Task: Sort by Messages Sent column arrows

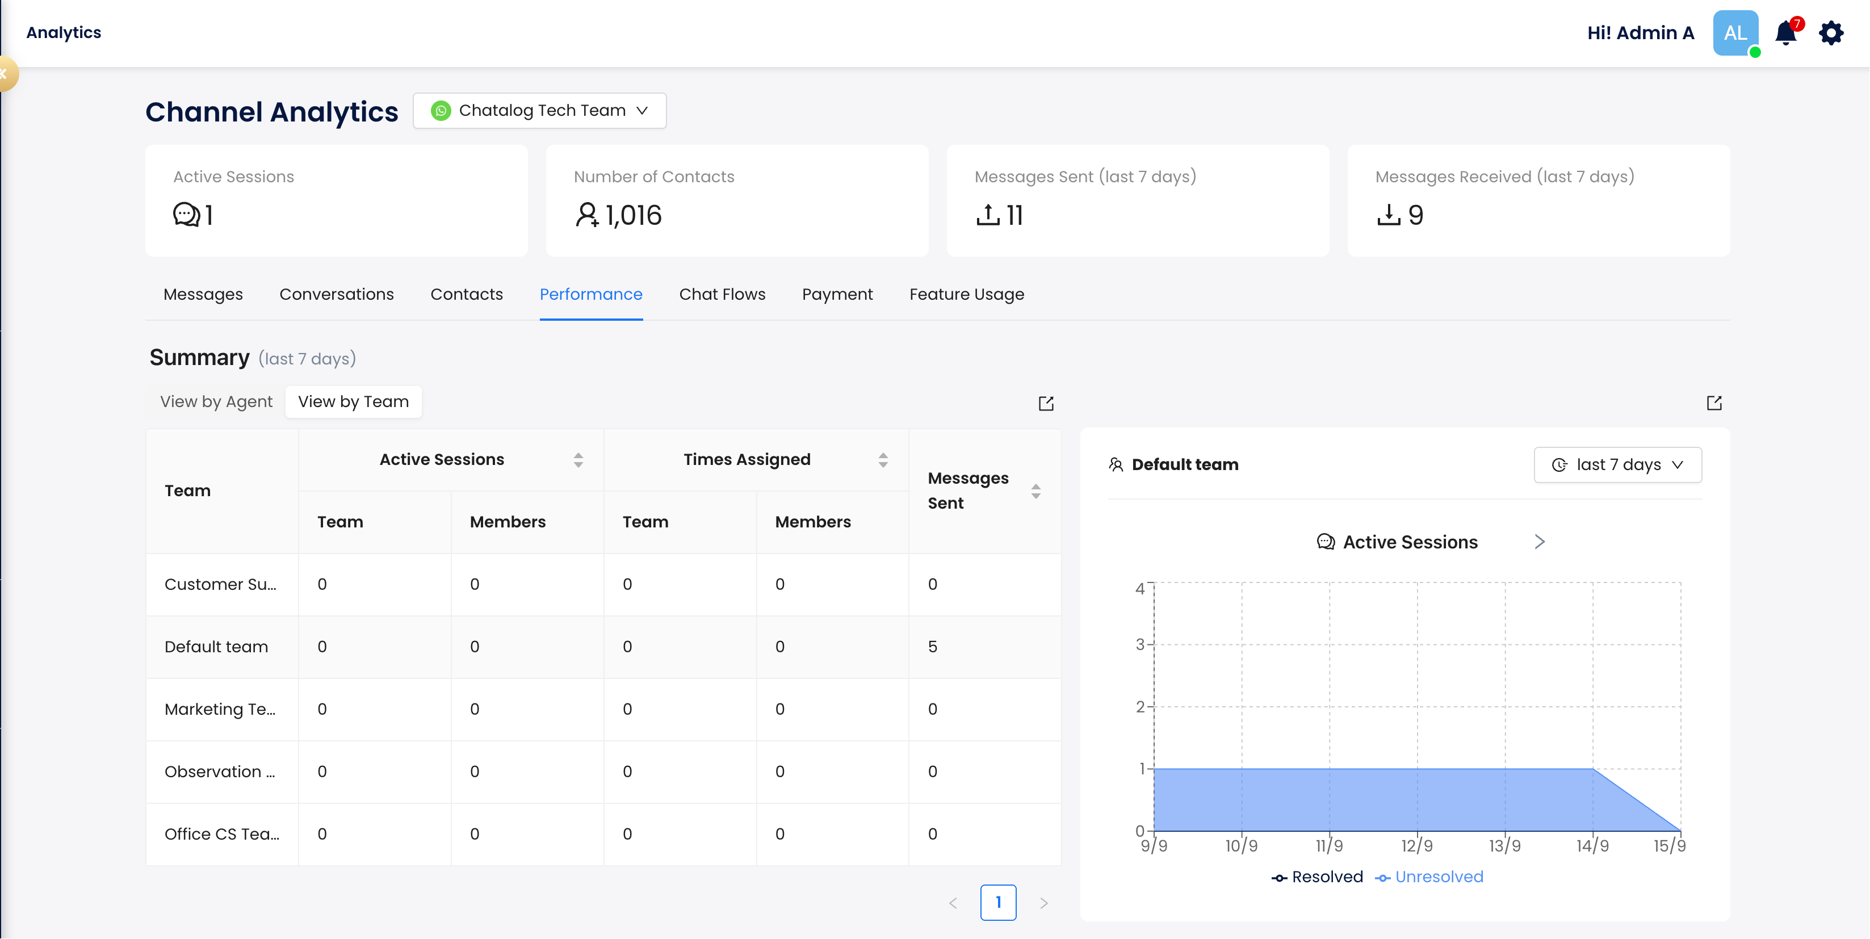Action: click(x=1036, y=491)
